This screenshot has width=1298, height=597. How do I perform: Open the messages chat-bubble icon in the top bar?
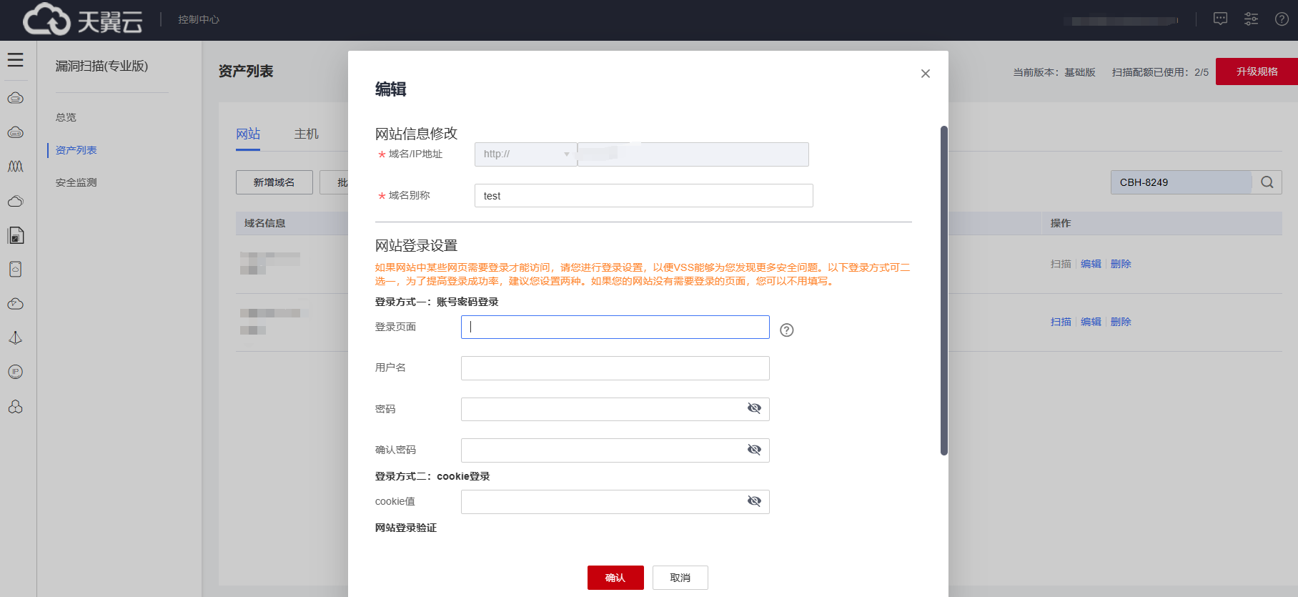[1220, 19]
